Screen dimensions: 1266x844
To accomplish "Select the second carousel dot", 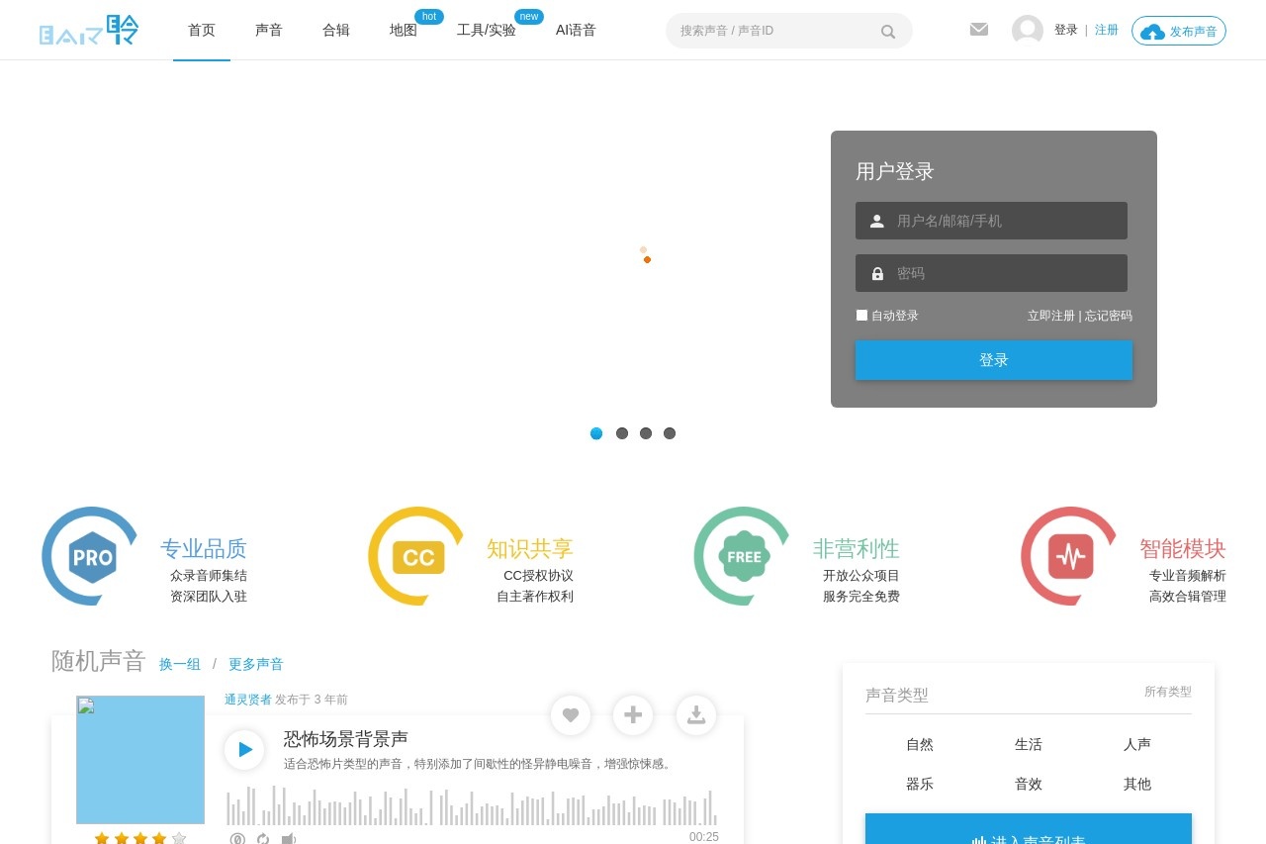I will 622,432.
